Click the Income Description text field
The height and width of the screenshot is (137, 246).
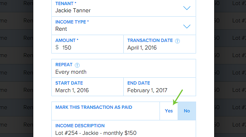click(x=124, y=129)
